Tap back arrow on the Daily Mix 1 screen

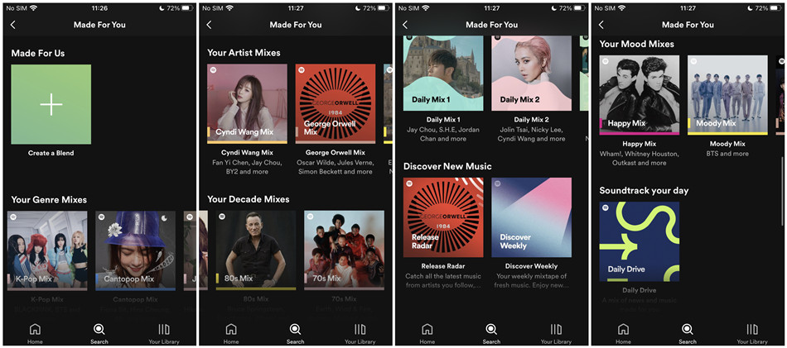click(x=405, y=25)
